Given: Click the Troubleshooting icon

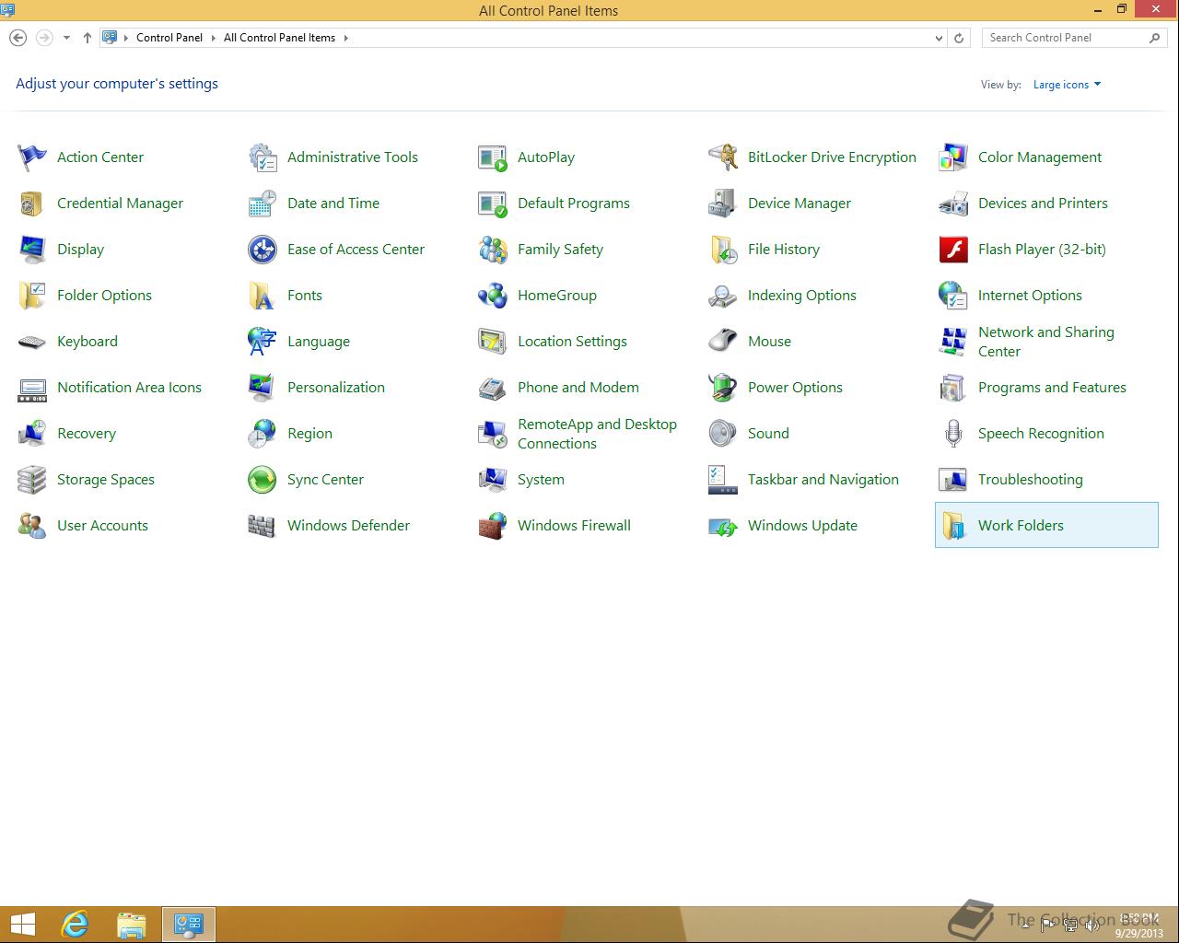Looking at the screenshot, I should point(953,480).
